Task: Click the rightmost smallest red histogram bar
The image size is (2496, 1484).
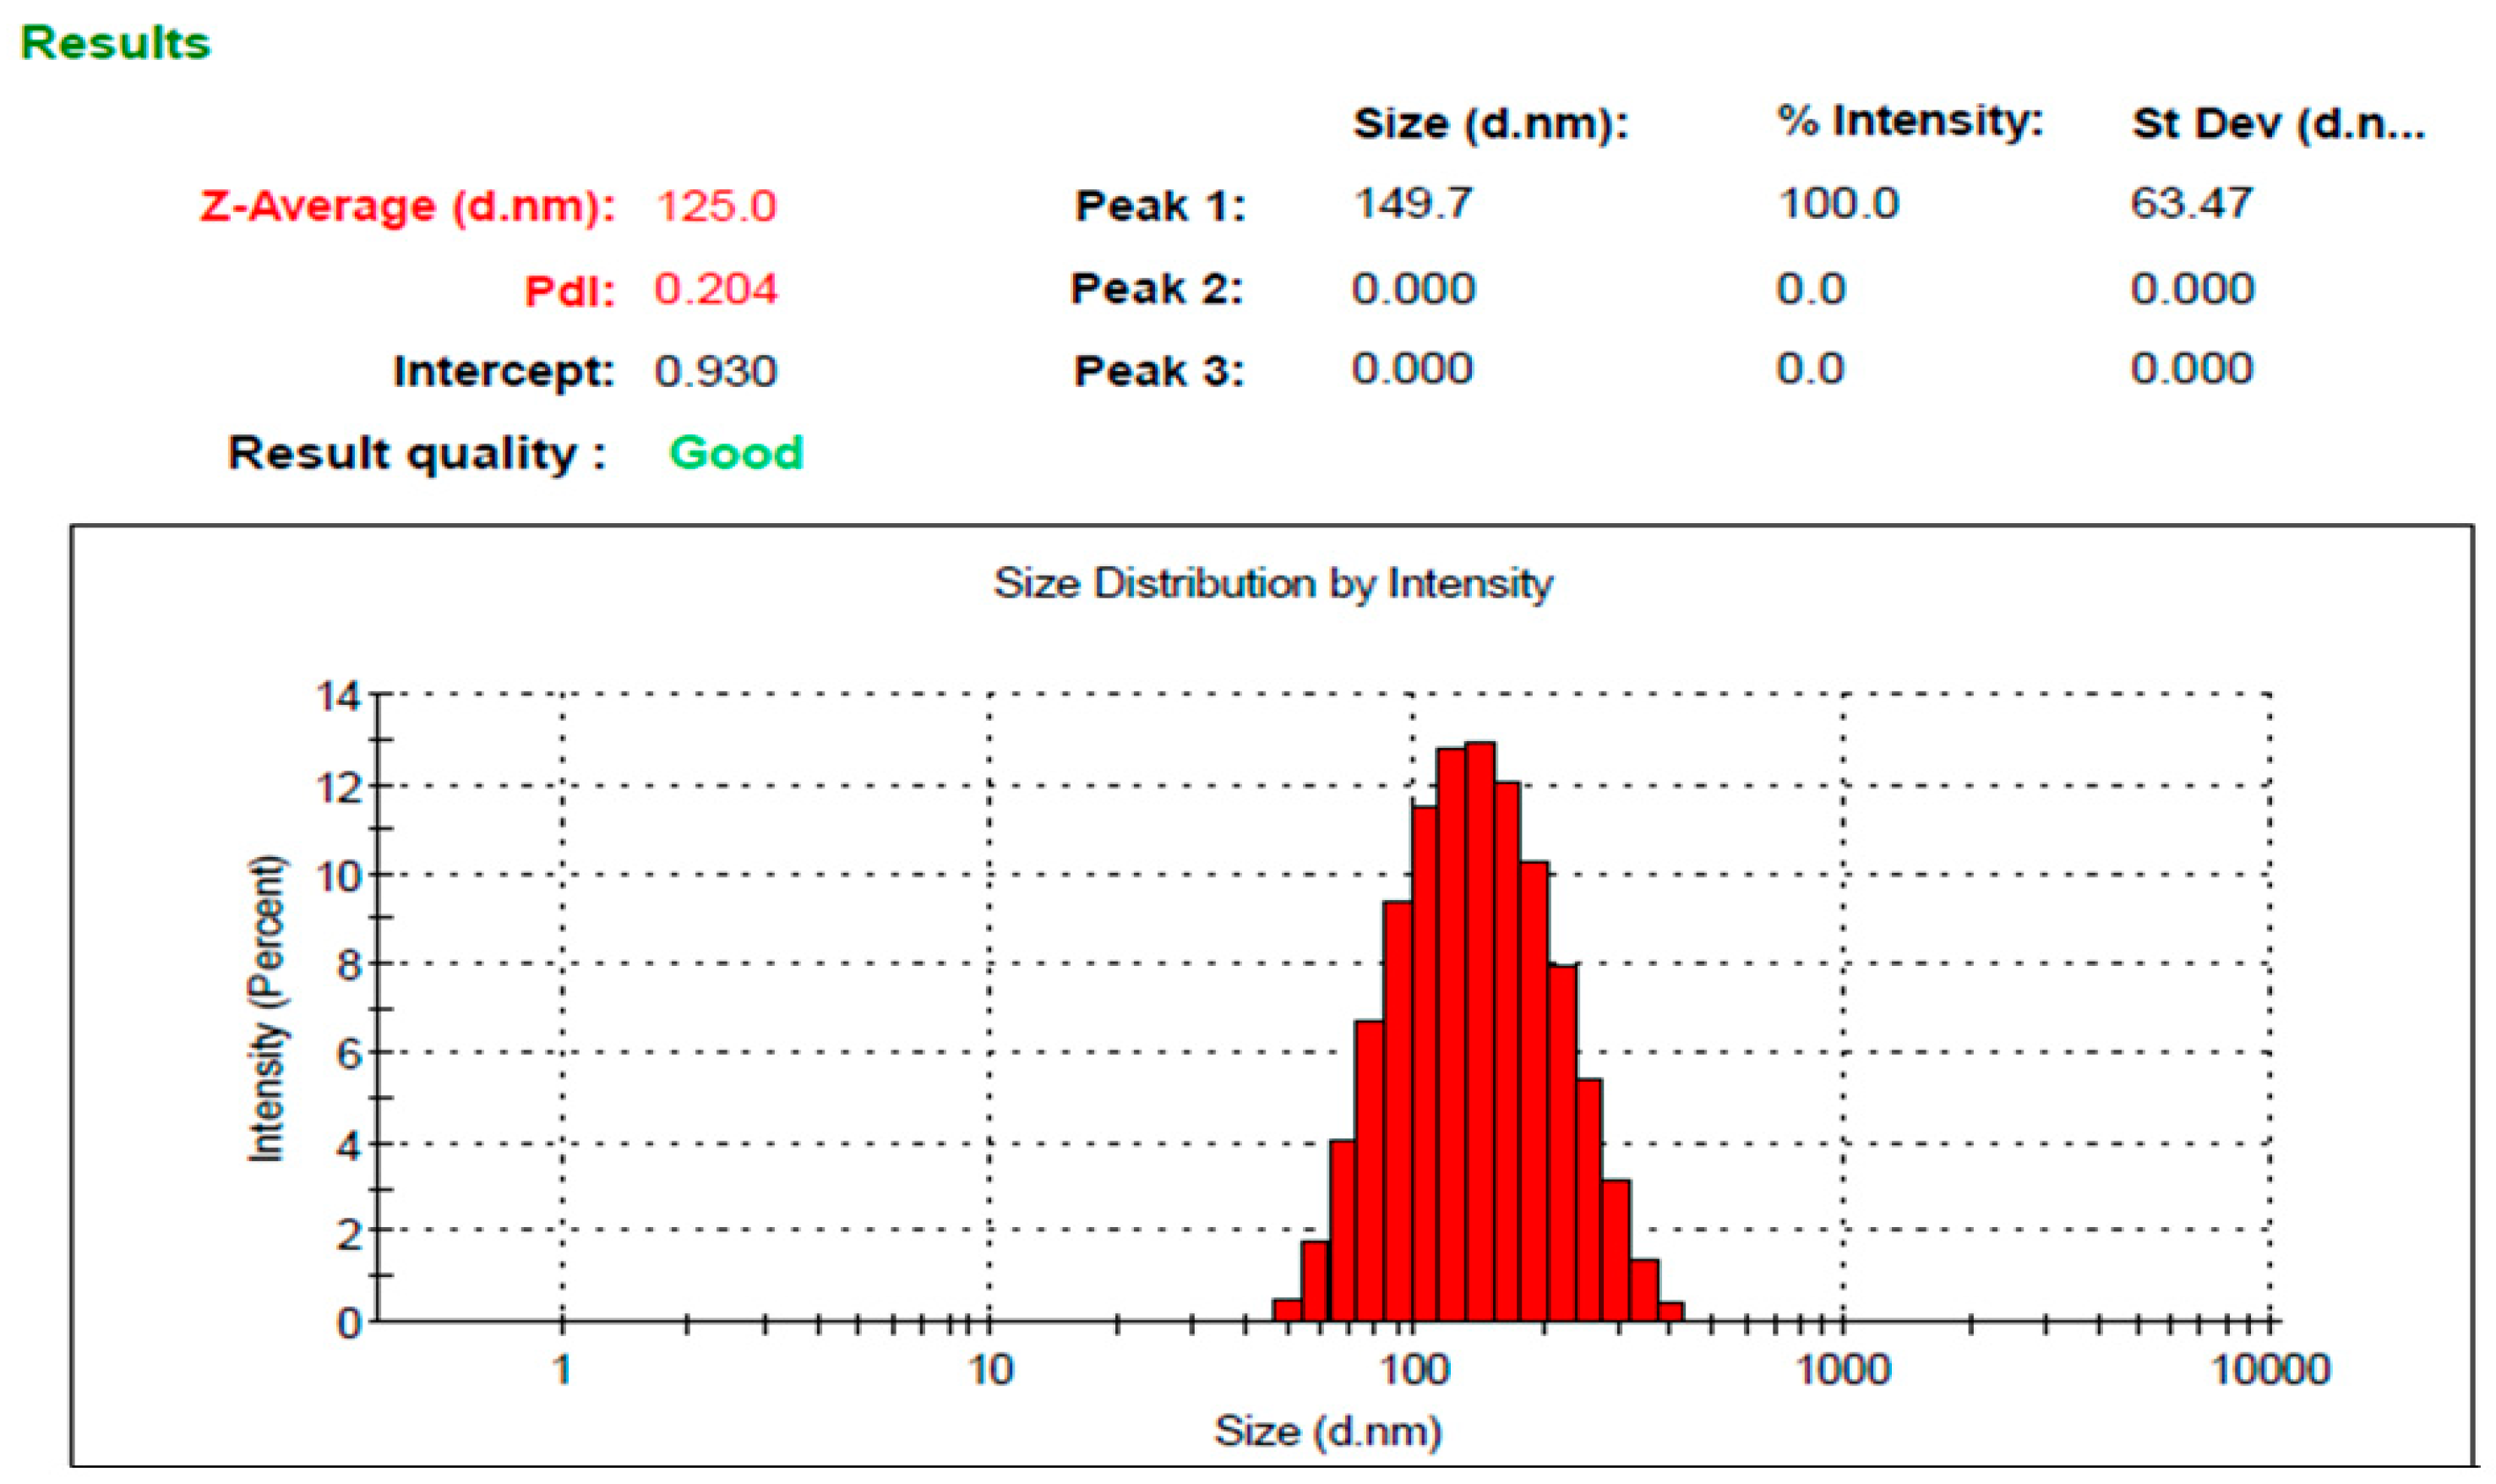Action: 1670,1311
